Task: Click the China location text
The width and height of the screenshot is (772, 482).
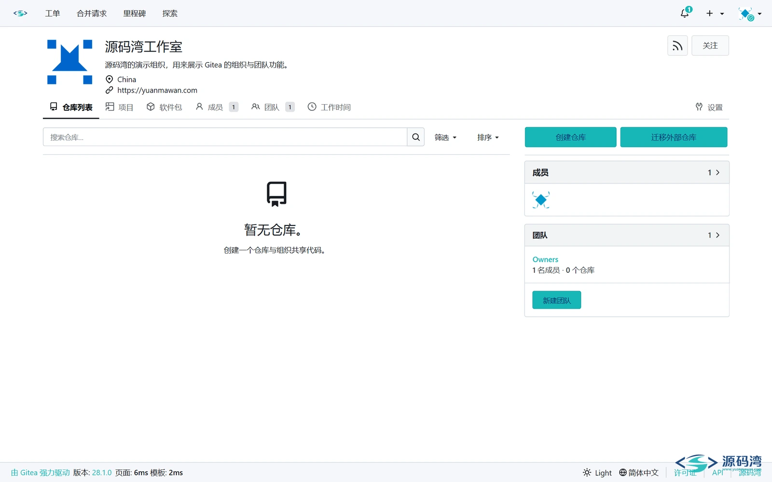Action: (127, 80)
